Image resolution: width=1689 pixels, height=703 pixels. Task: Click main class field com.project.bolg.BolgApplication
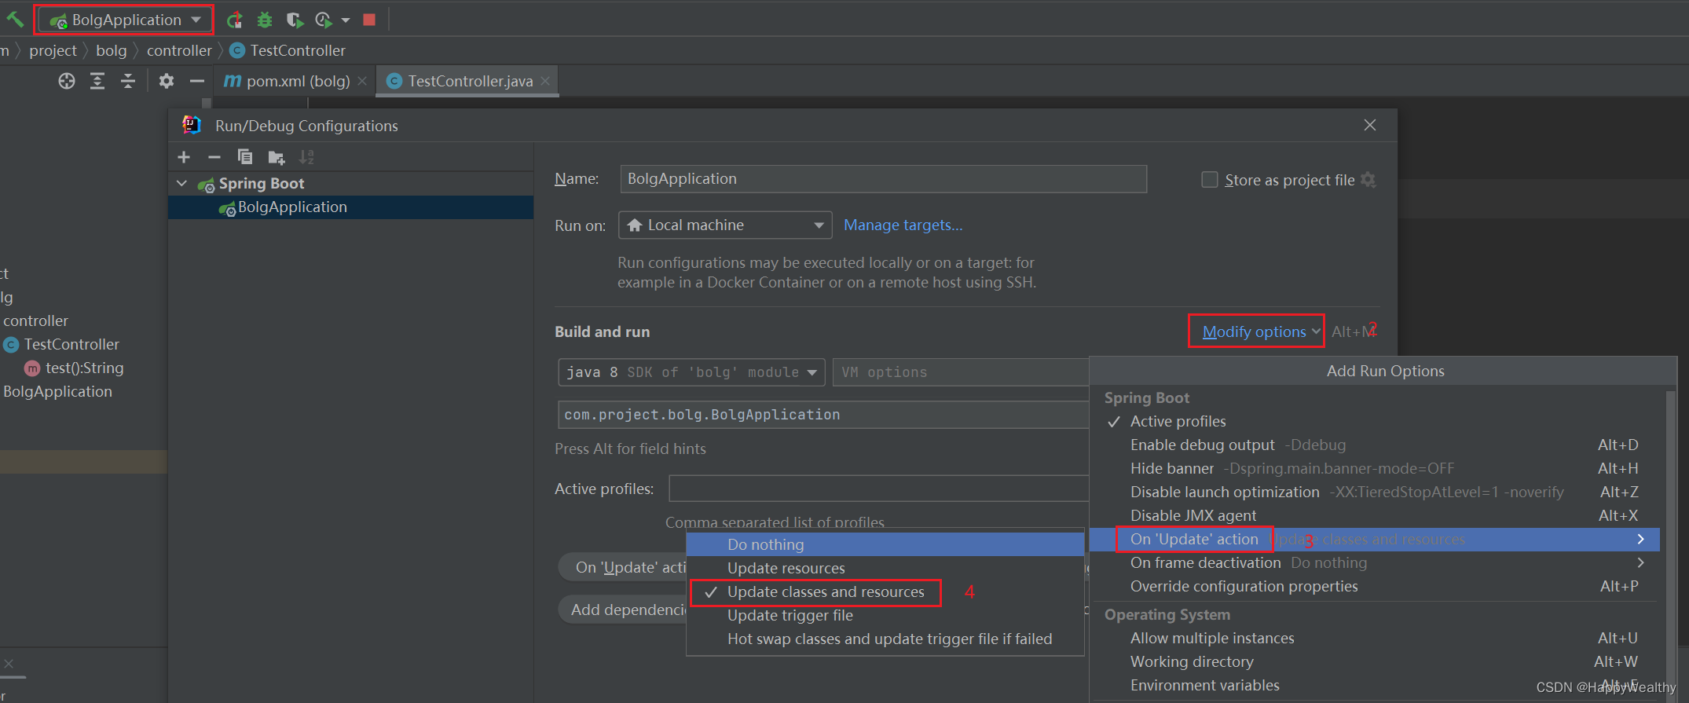(823, 415)
